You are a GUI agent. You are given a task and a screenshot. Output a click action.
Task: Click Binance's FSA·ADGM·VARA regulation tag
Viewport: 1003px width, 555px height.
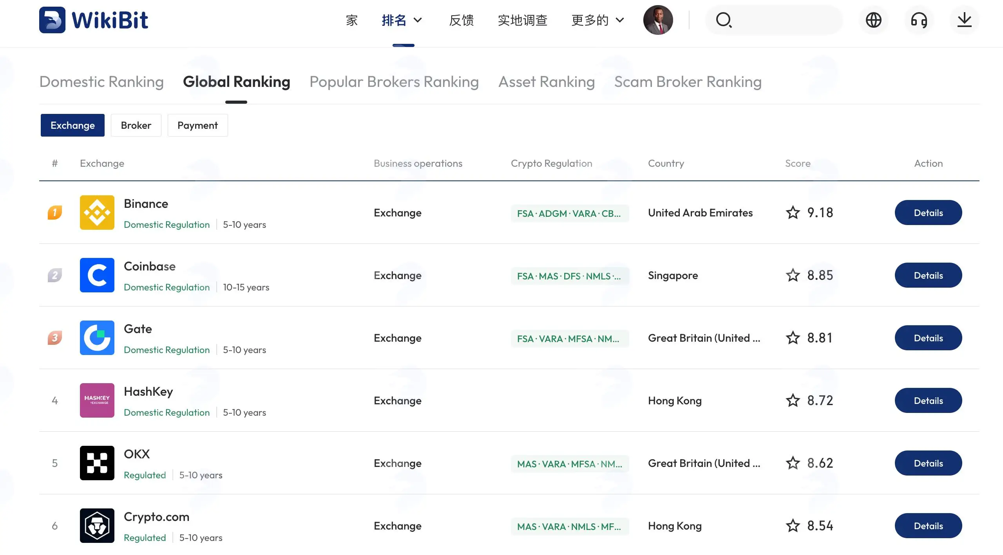pos(570,213)
